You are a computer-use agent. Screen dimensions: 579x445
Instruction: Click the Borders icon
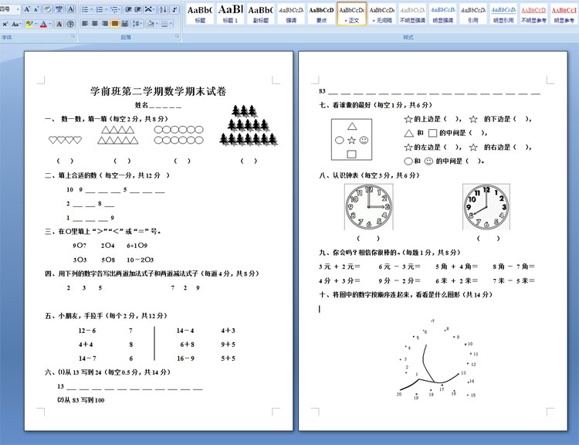click(164, 24)
